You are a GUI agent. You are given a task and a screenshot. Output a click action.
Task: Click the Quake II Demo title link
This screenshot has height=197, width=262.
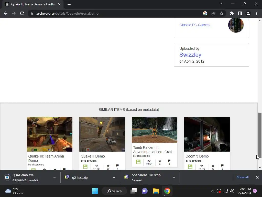pyautogui.click(x=93, y=156)
